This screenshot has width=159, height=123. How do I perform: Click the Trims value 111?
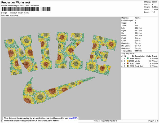point(136,25)
